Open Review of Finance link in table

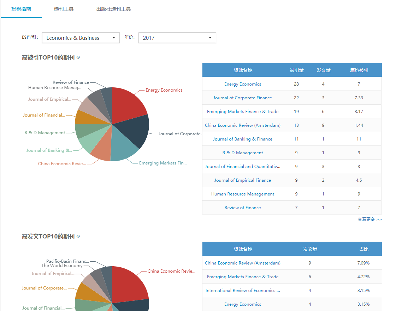coord(243,208)
